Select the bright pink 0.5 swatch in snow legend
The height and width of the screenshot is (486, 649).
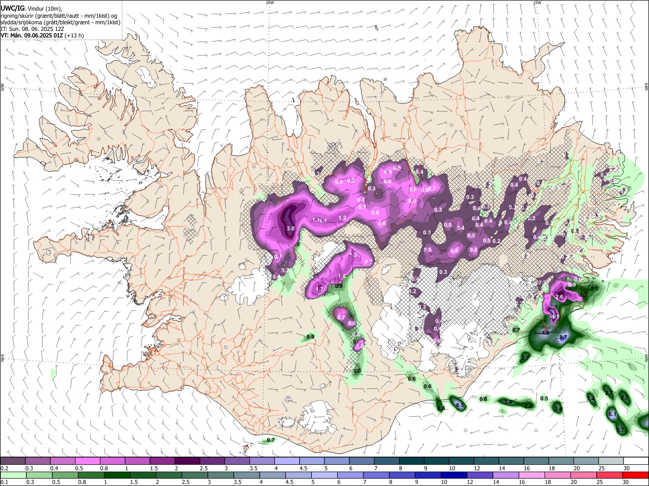click(87, 461)
